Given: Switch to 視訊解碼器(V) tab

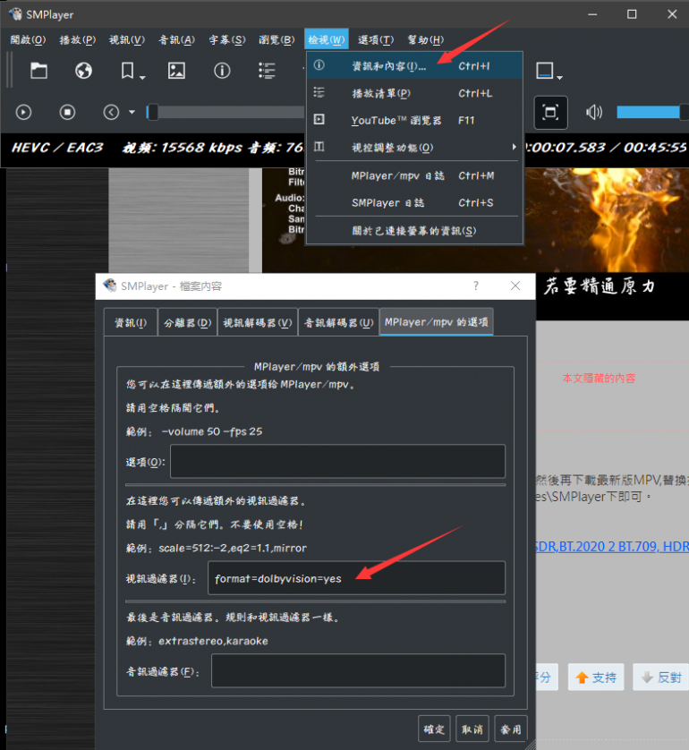Looking at the screenshot, I should (257, 323).
